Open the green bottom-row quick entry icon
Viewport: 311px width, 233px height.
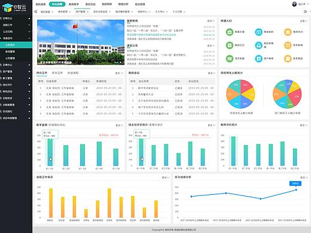coord(230,59)
